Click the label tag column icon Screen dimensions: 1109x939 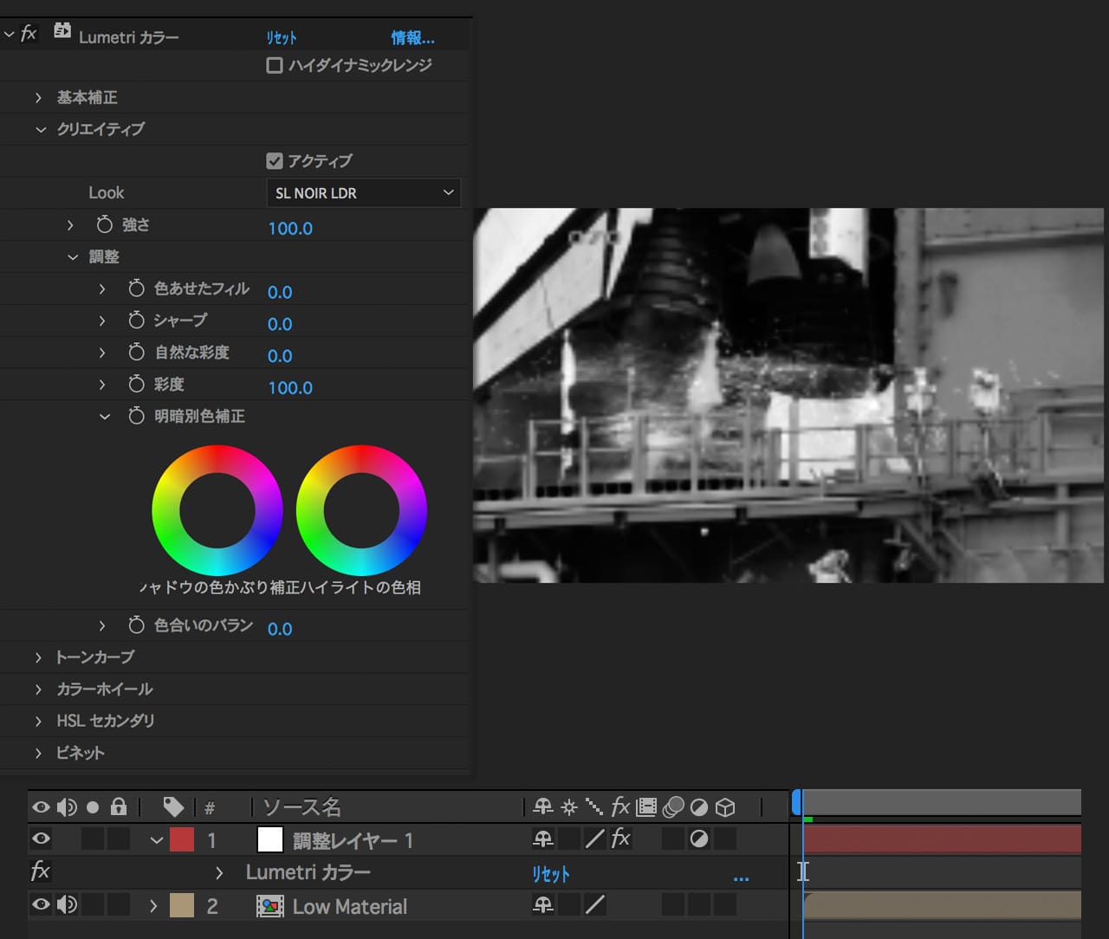pyautogui.click(x=173, y=807)
